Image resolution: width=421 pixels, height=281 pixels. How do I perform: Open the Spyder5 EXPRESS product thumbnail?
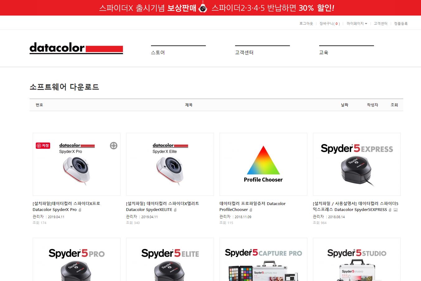coord(357,164)
